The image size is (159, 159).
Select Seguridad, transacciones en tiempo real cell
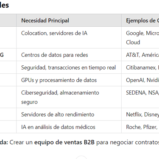(69, 67)
